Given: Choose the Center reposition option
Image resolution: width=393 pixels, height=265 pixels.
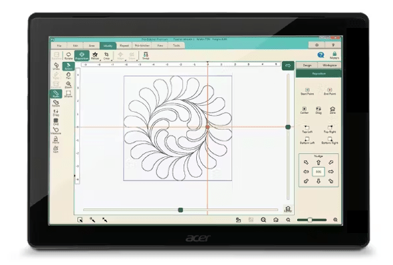Looking at the screenshot, I should (x=305, y=111).
